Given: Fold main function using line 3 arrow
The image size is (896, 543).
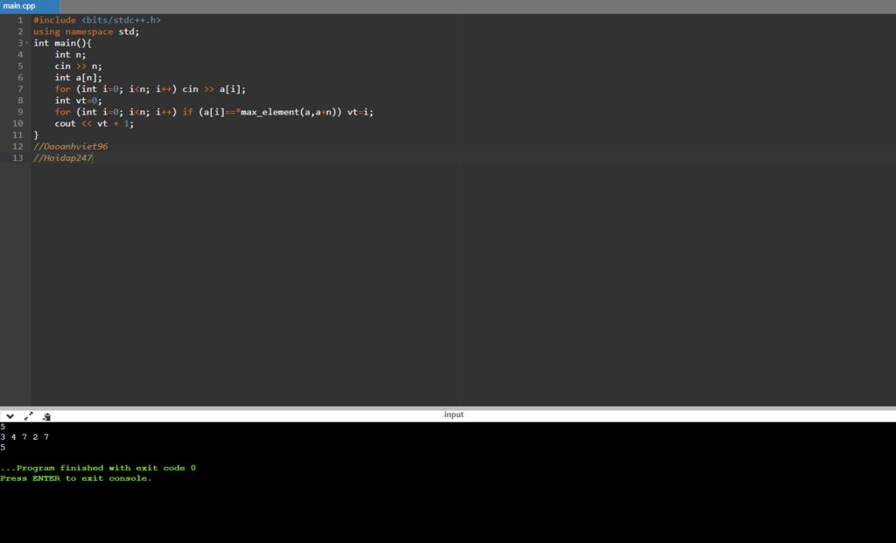Looking at the screenshot, I should [27, 43].
